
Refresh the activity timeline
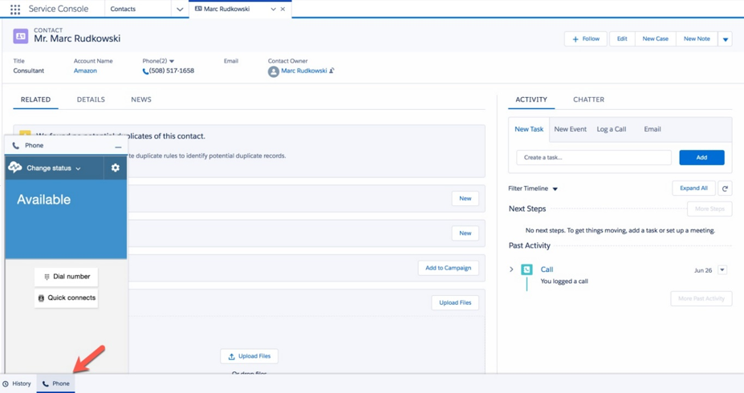725,188
